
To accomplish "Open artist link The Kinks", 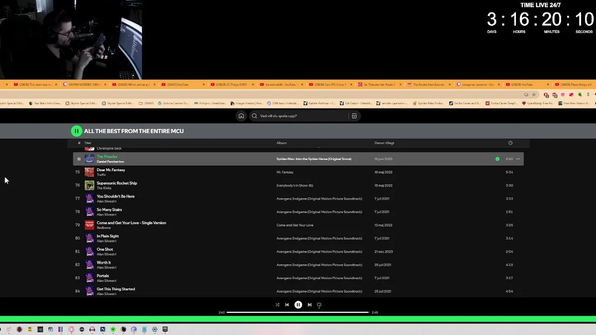I will [x=103, y=188].
